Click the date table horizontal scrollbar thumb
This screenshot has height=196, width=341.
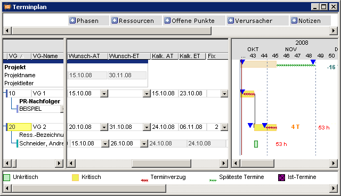tap(161, 163)
